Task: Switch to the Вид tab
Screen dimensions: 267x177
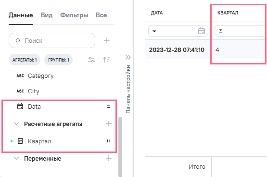Action: click(47, 15)
